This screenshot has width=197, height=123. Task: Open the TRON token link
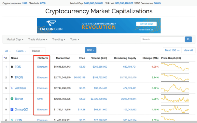[19, 77]
